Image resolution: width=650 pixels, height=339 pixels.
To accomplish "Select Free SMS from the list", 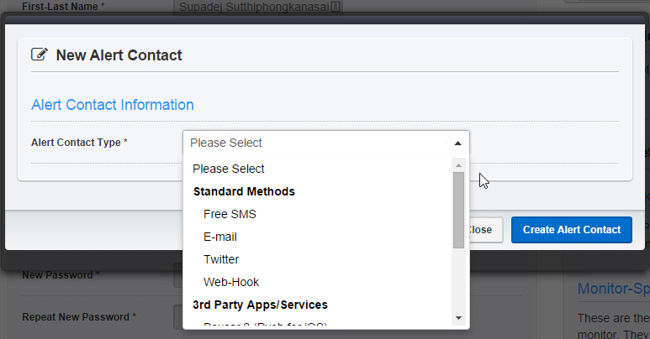I will 230,214.
